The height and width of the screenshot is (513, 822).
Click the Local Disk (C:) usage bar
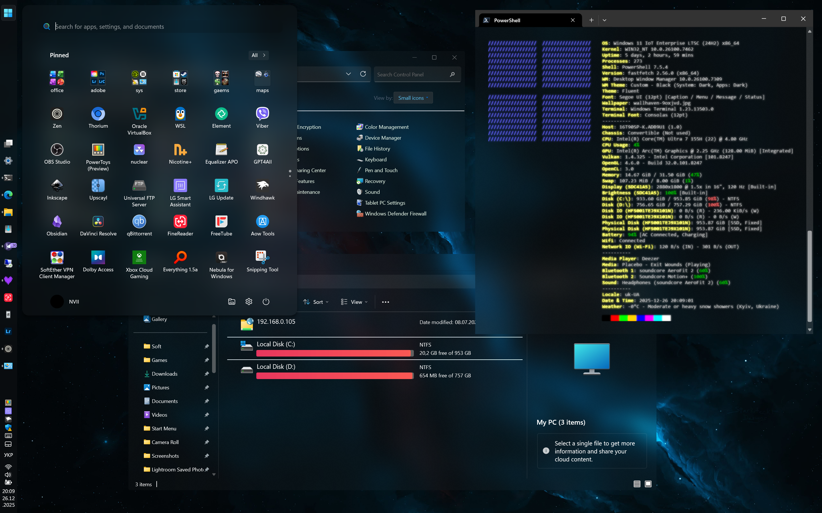point(335,353)
